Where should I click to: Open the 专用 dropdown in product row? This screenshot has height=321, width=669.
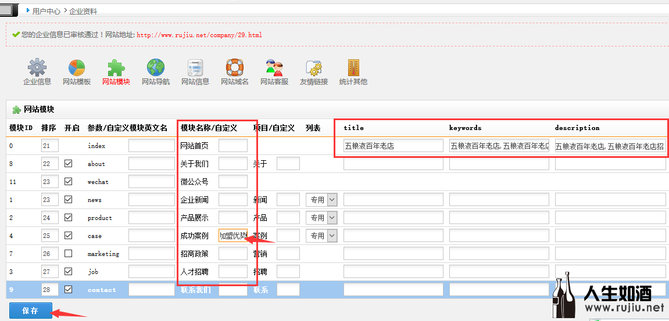[321, 218]
